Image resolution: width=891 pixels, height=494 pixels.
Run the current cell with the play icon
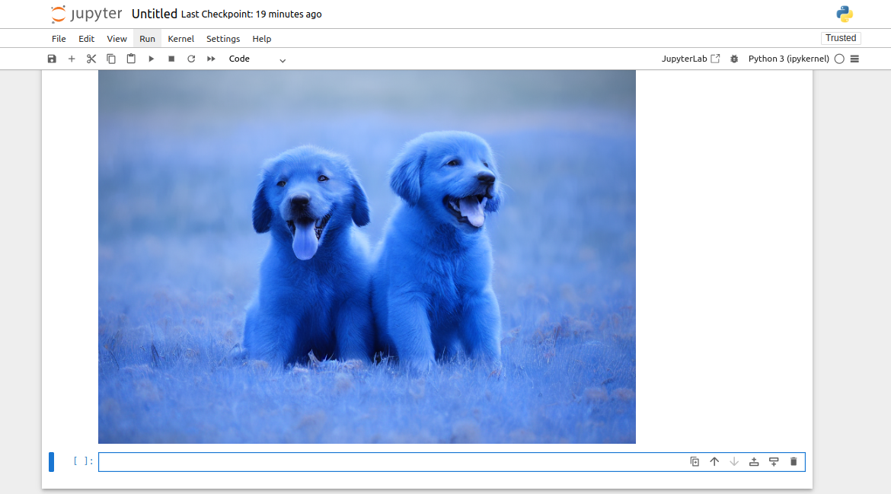[152, 59]
